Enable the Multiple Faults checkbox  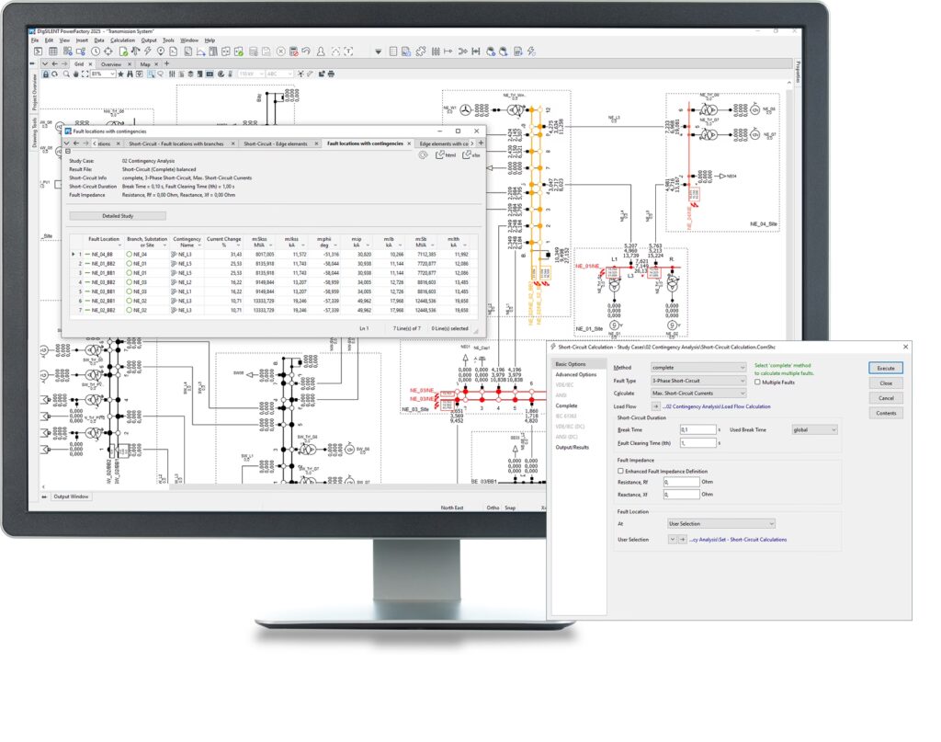(758, 382)
